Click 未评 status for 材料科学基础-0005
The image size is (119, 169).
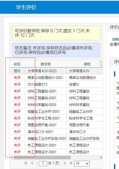[17, 105]
